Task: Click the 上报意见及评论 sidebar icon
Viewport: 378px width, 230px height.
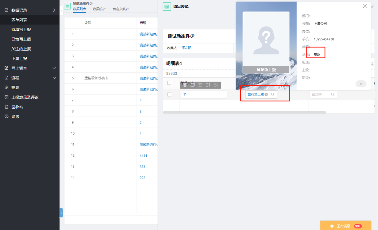Action: tap(6, 97)
